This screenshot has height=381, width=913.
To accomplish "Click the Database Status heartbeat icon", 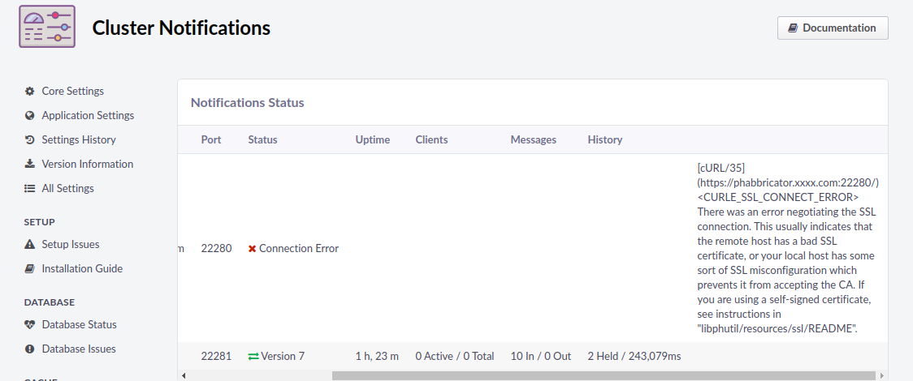I will [30, 325].
